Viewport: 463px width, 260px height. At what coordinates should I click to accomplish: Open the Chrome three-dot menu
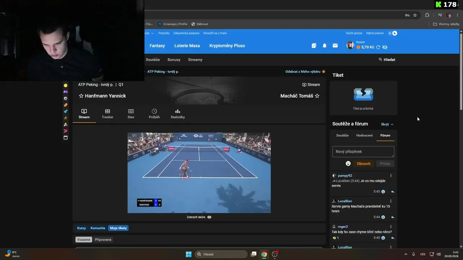458,15
